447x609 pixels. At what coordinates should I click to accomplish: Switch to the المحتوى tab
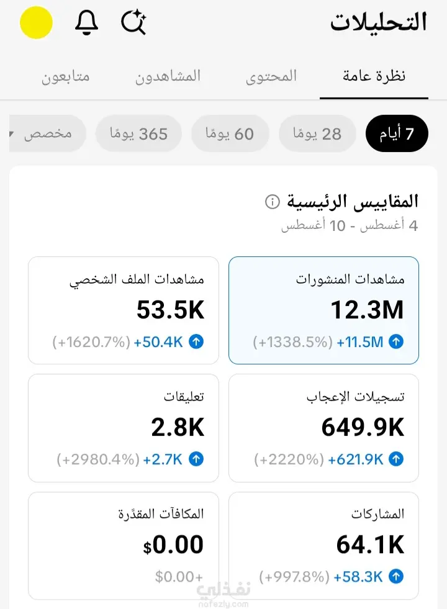coord(271,76)
